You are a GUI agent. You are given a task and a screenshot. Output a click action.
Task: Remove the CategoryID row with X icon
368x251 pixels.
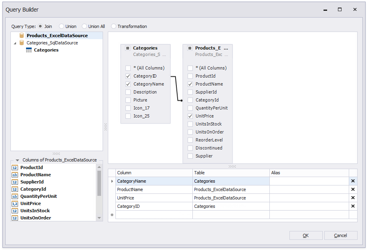353,206
